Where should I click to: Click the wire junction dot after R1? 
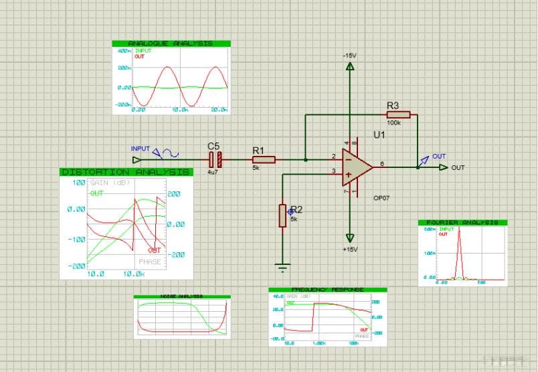306,160
